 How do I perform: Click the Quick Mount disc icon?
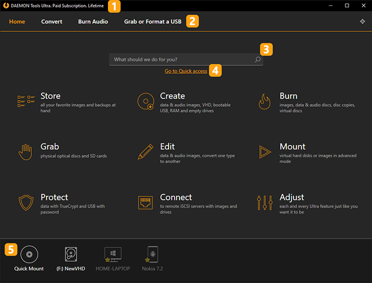[29, 254]
